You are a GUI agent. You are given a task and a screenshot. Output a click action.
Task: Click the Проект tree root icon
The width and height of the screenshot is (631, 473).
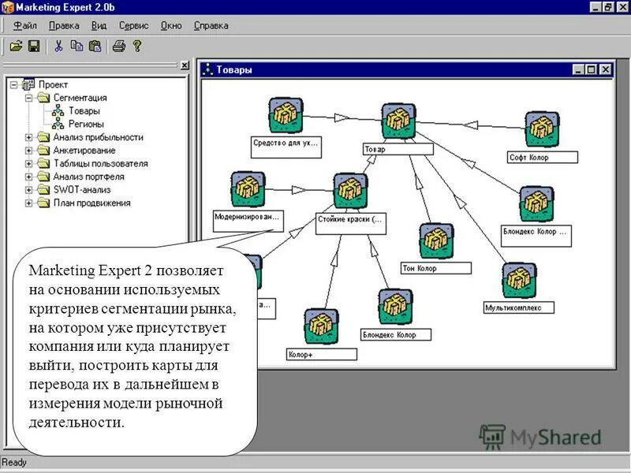(x=28, y=84)
